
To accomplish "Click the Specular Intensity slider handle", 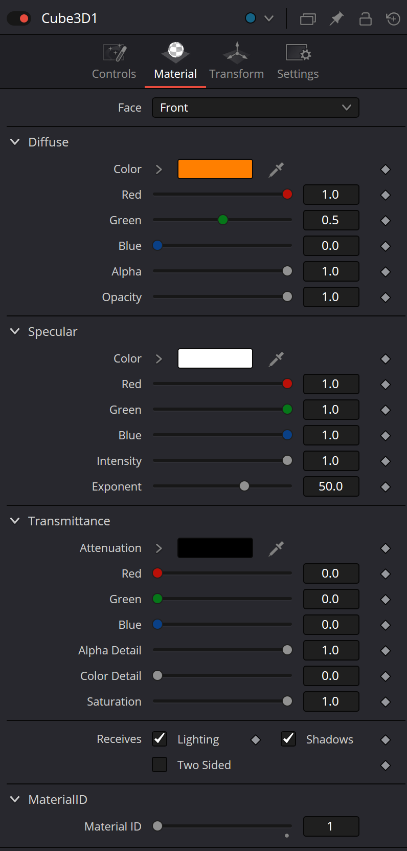I will 287,460.
